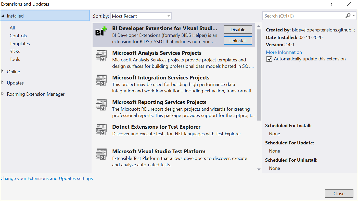Viewport: 358px width, 201px height.
Task: Expand Roaming Extension Manager node
Action: click(3, 94)
